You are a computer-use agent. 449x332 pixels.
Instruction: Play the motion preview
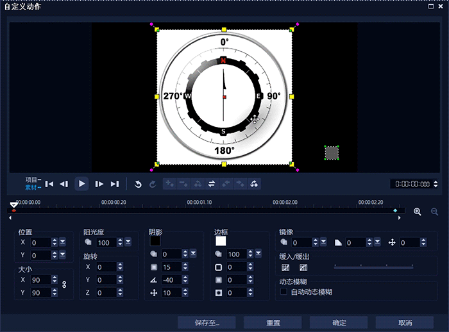[81, 184]
